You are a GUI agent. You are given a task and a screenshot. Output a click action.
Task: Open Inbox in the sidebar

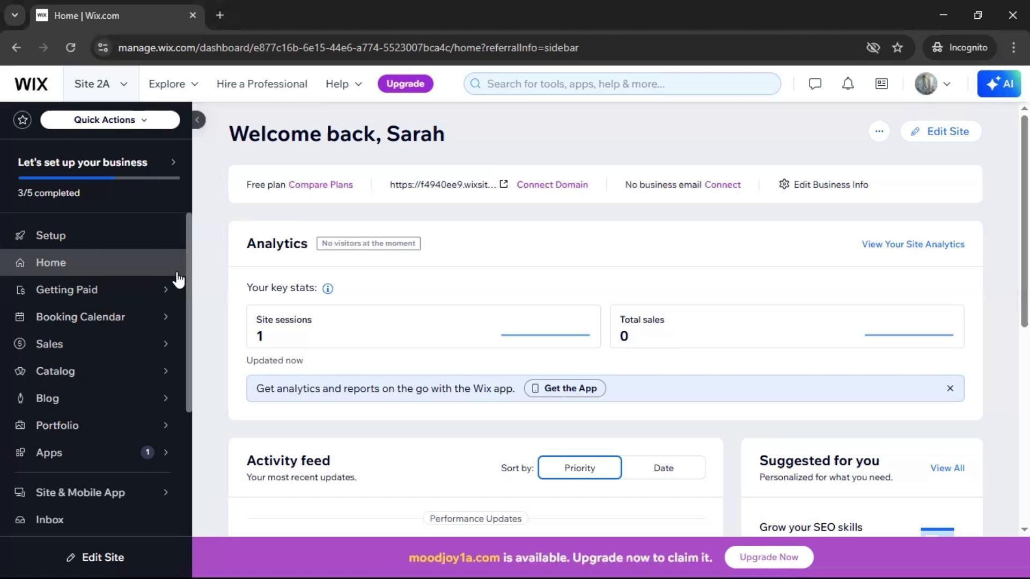(x=49, y=519)
